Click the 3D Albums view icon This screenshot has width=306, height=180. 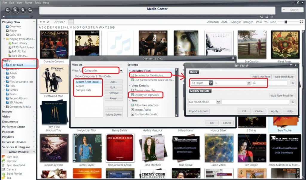pos(7,103)
